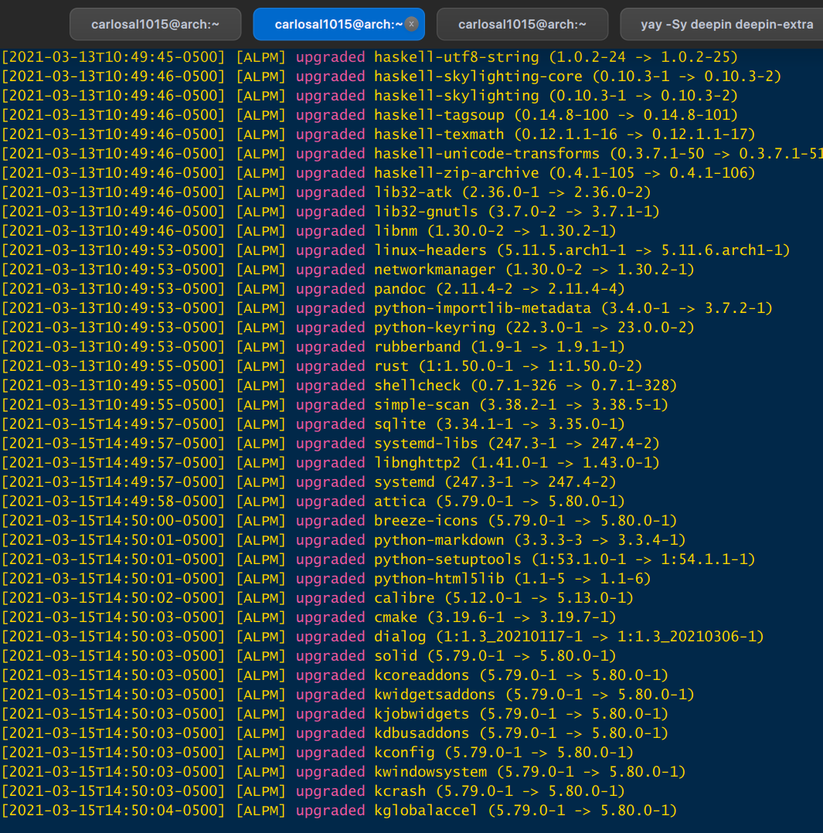Click the haskell-texmath package name
Image resolution: width=823 pixels, height=833 pixels.
point(439,134)
